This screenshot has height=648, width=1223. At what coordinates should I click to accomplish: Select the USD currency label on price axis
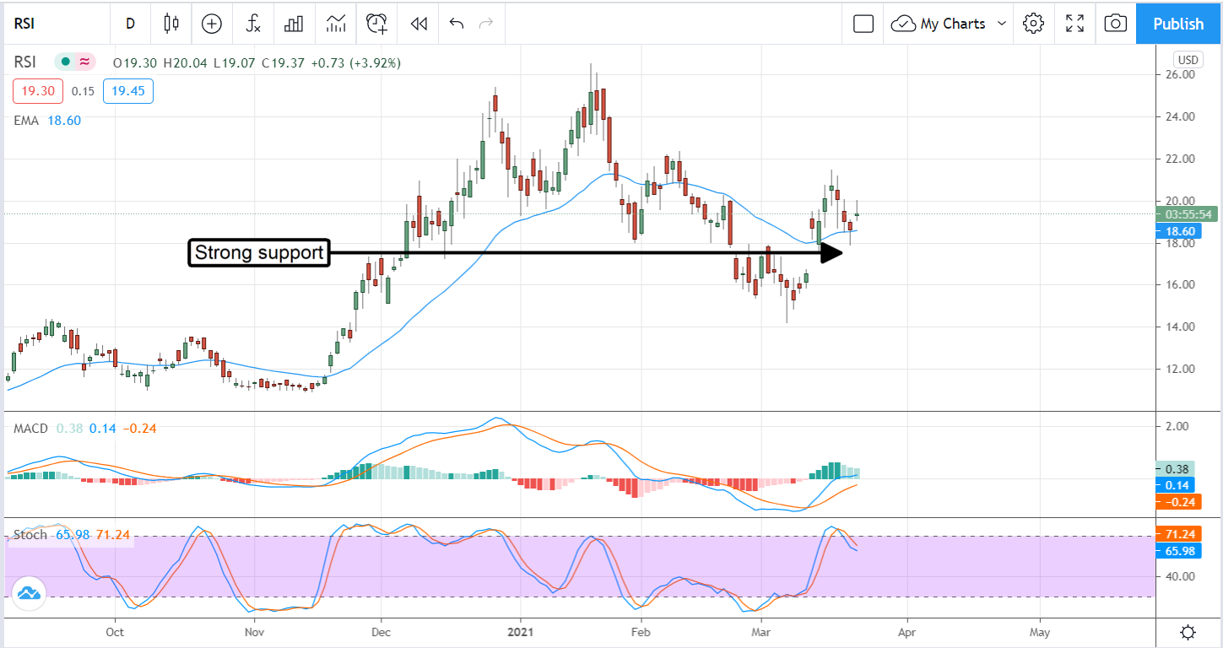tap(1187, 60)
